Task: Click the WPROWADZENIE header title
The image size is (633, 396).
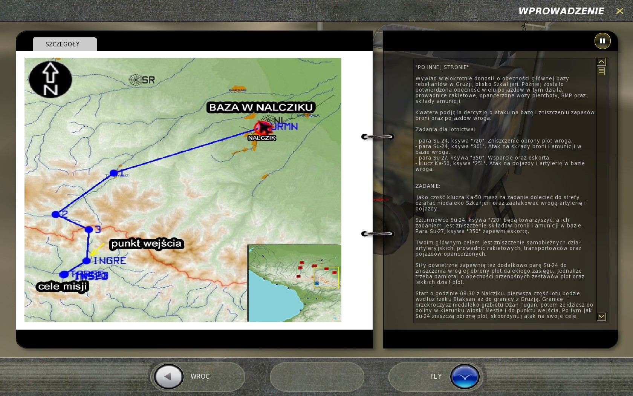Action: point(561,11)
